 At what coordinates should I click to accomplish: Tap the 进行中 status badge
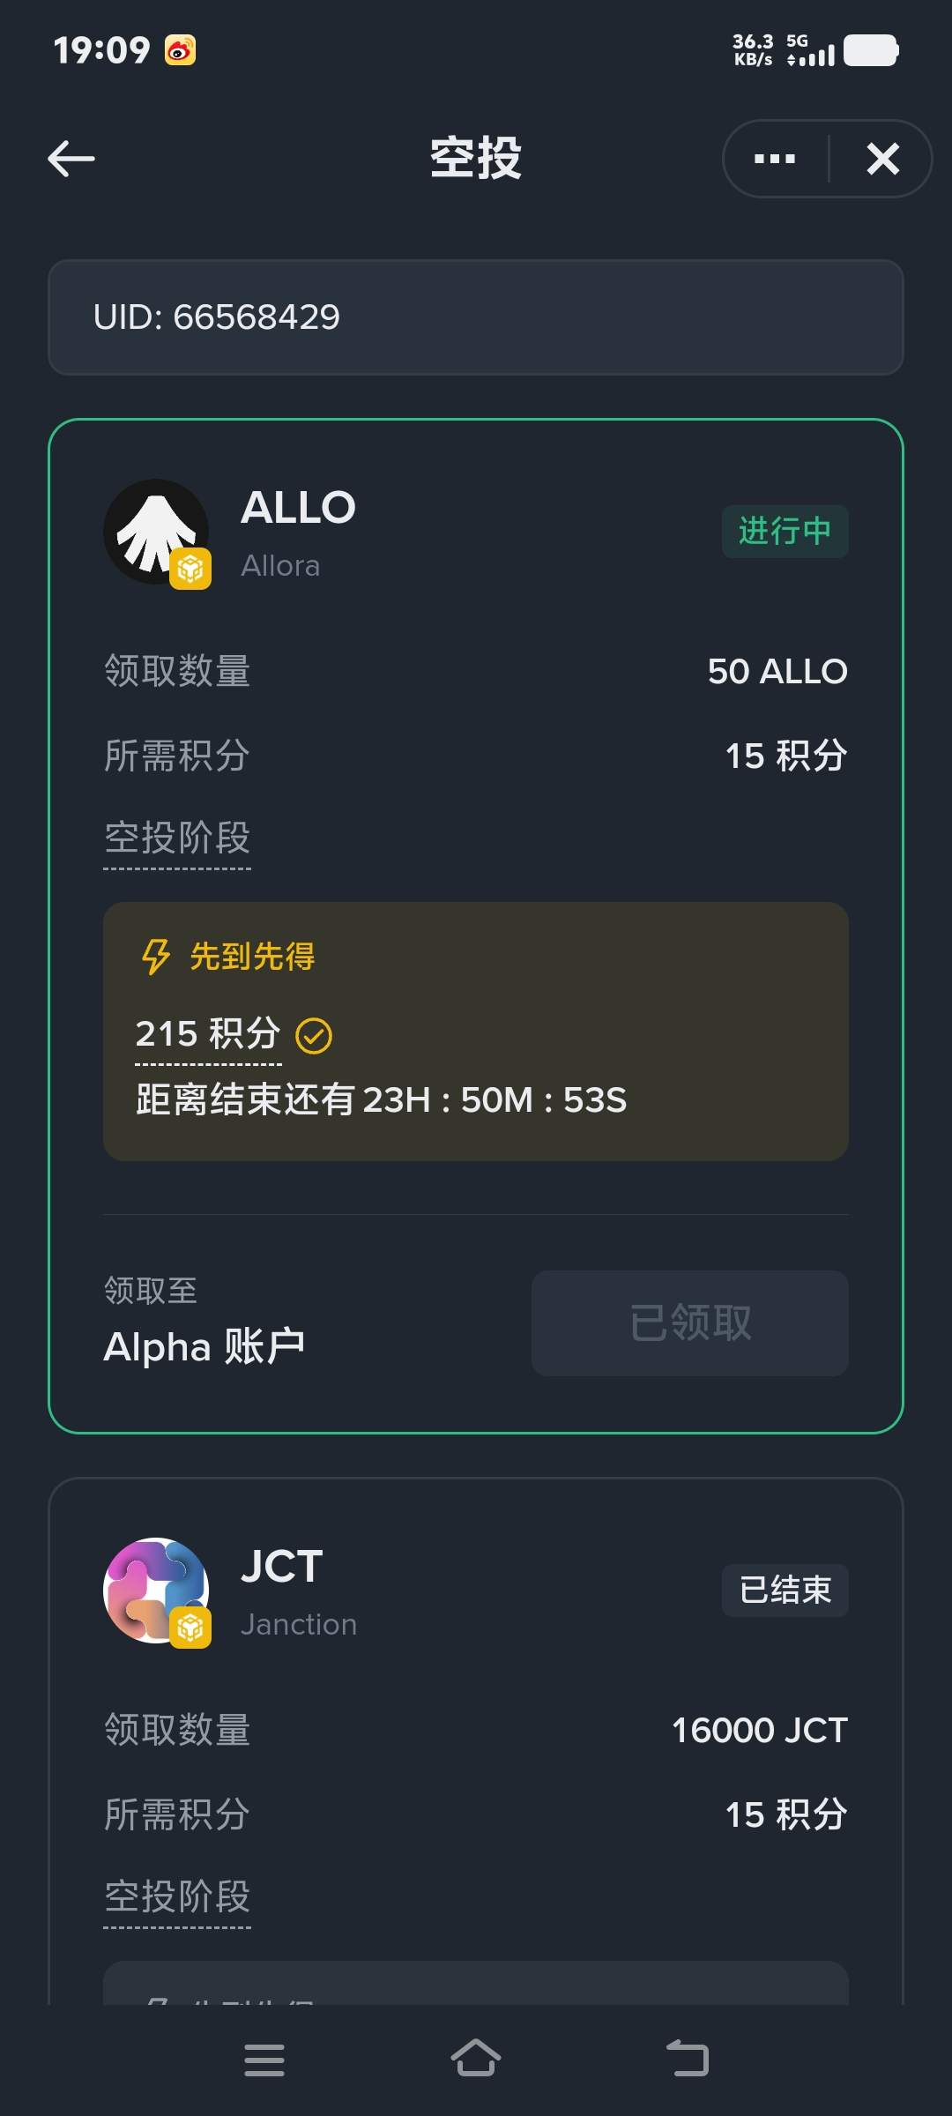coord(785,531)
